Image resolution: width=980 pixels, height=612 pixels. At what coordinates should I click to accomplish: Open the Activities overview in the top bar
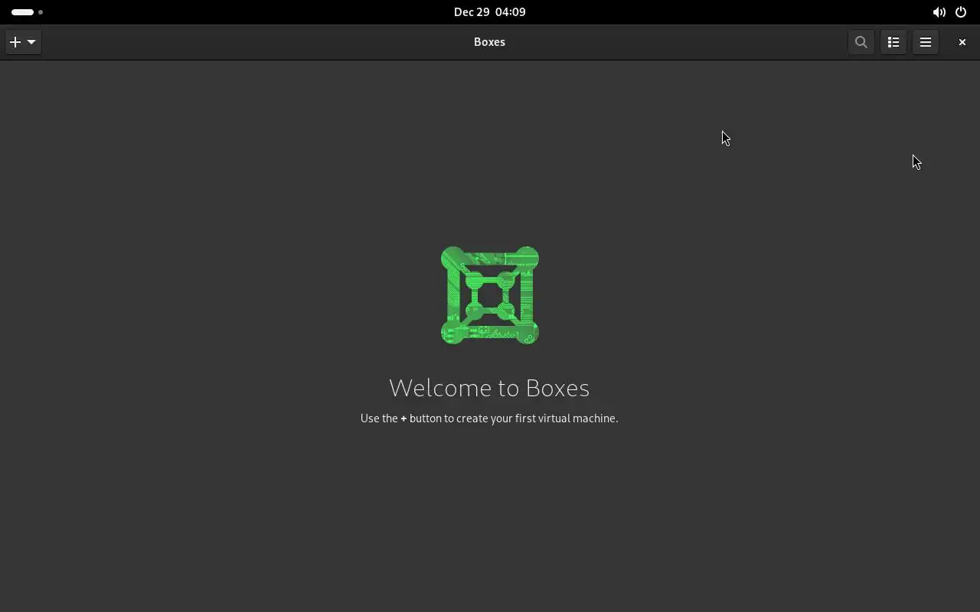click(x=27, y=12)
